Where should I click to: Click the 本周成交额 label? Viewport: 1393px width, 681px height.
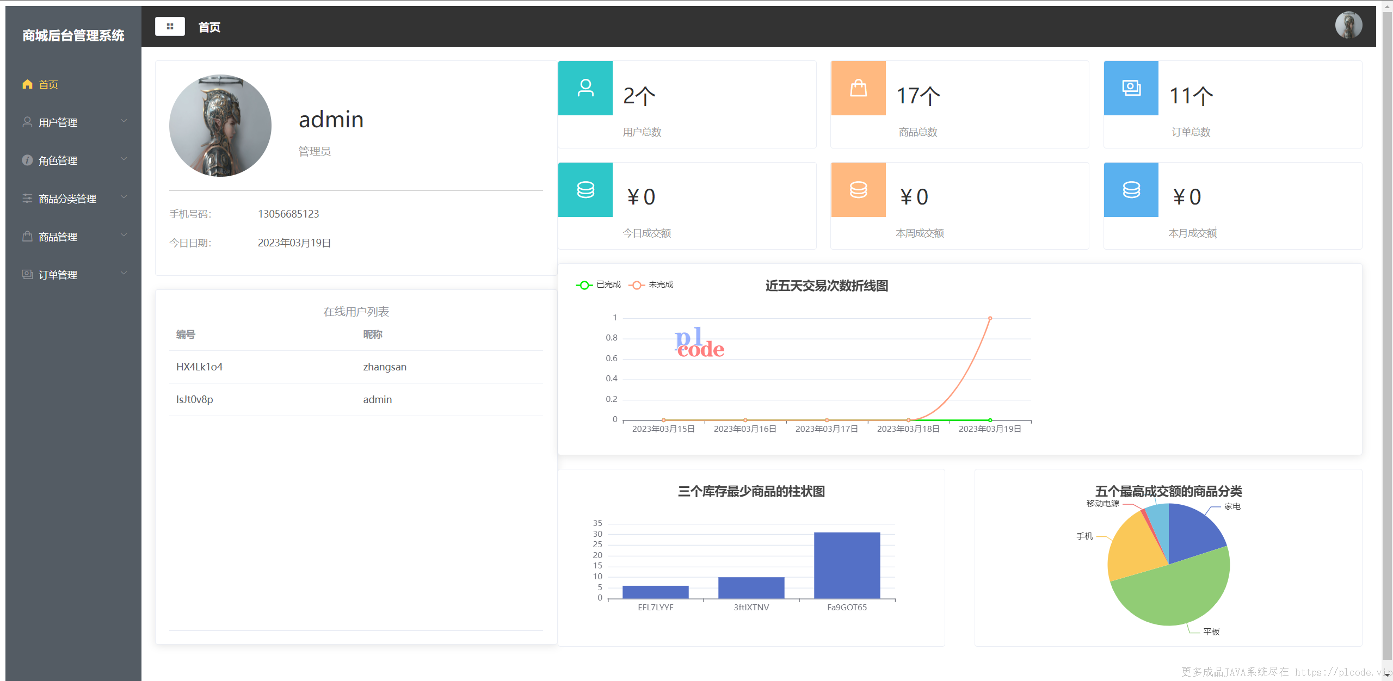point(920,233)
